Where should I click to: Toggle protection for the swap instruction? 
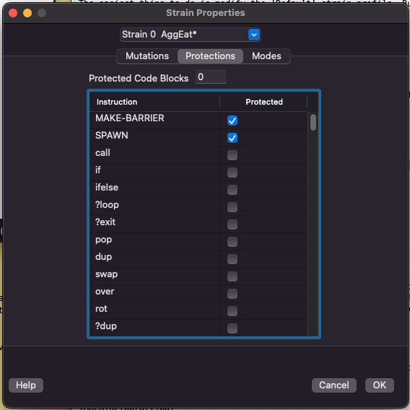point(232,276)
